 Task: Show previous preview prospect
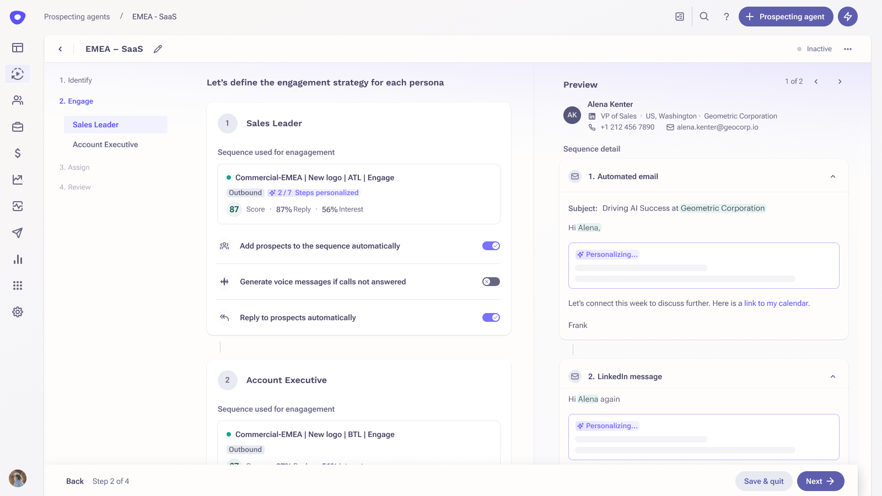[x=816, y=82]
